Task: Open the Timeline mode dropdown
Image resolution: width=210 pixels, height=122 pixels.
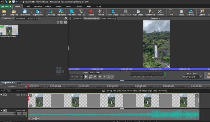Action: pyautogui.click(x=26, y=87)
